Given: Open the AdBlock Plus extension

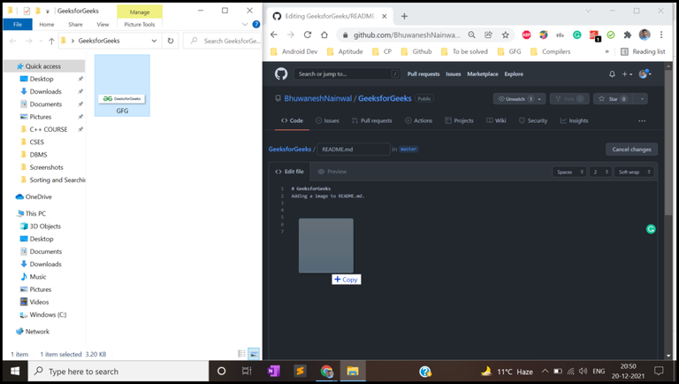Looking at the screenshot, I should 526,35.
